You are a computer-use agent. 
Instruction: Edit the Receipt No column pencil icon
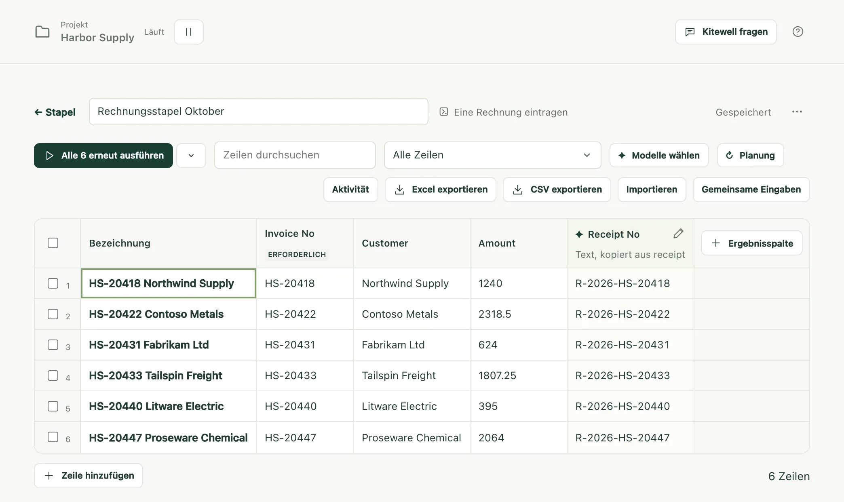pos(678,234)
